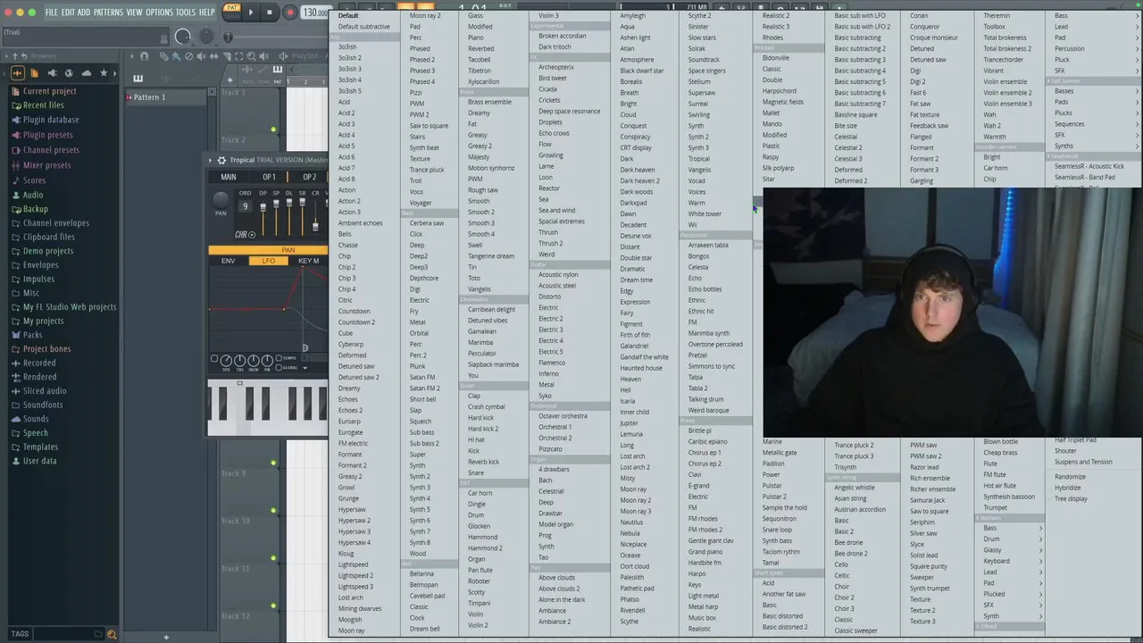The width and height of the screenshot is (1143, 643).
Task: Open Mixer presets in the browser
Action: pyautogui.click(x=46, y=165)
